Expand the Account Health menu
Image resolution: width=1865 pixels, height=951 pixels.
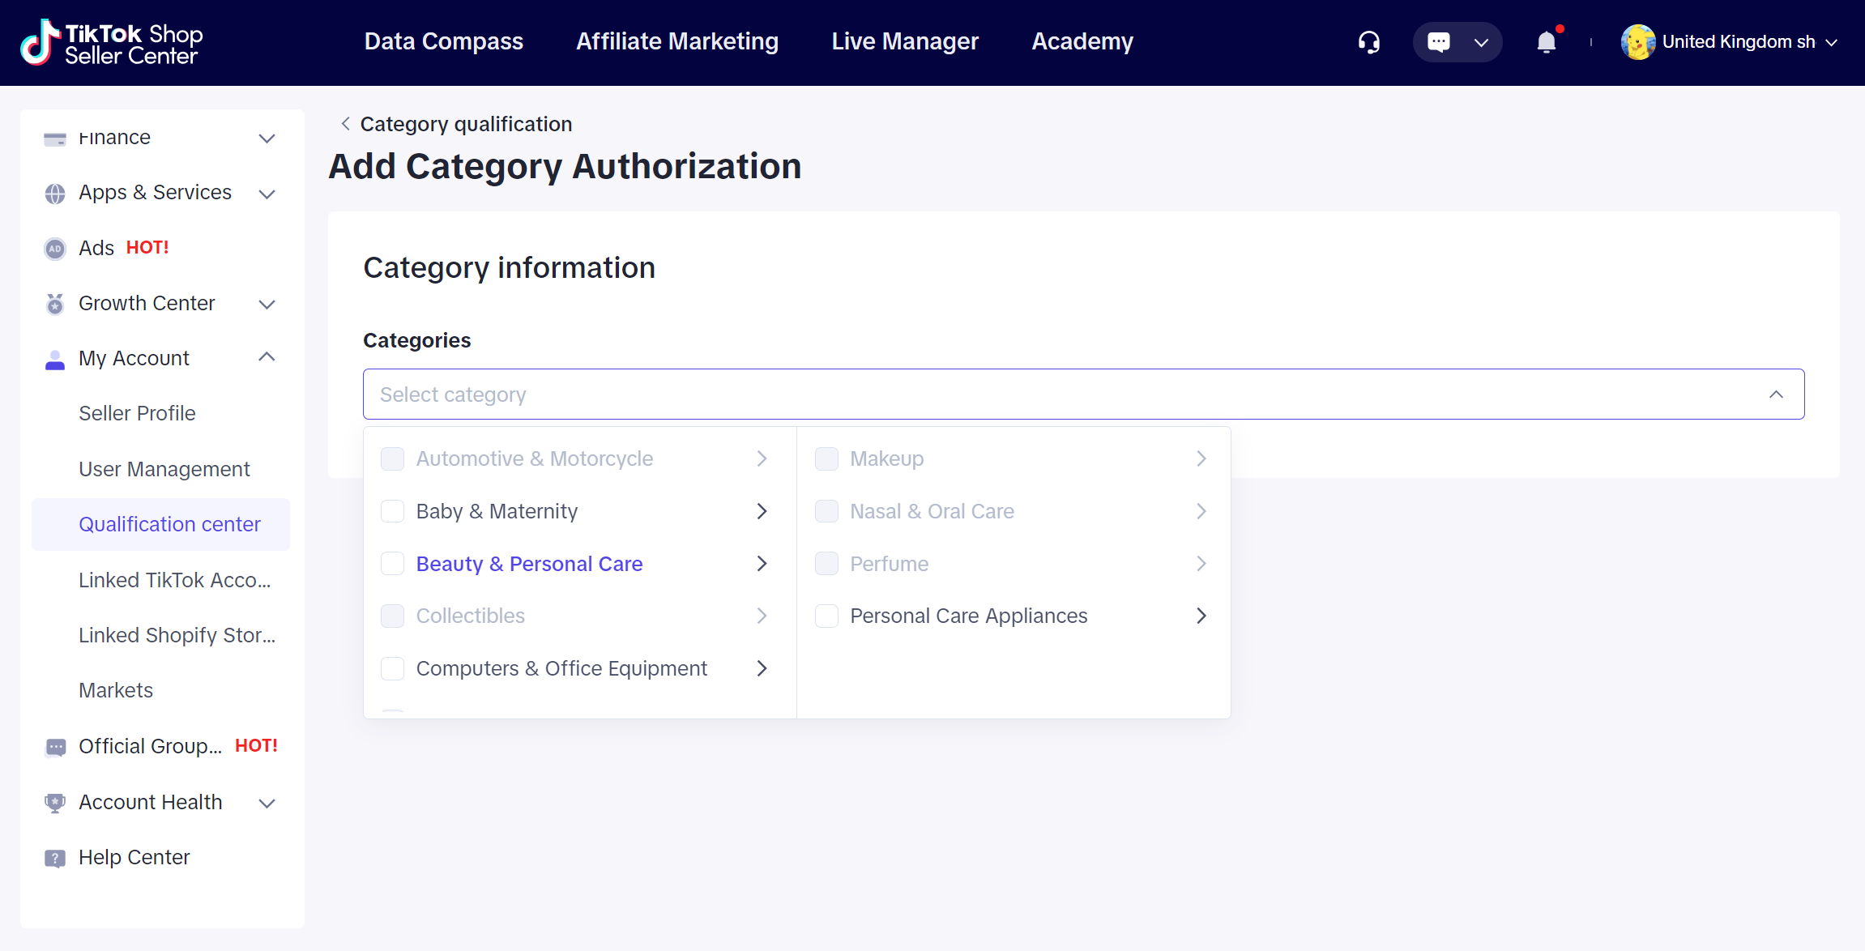click(x=267, y=803)
